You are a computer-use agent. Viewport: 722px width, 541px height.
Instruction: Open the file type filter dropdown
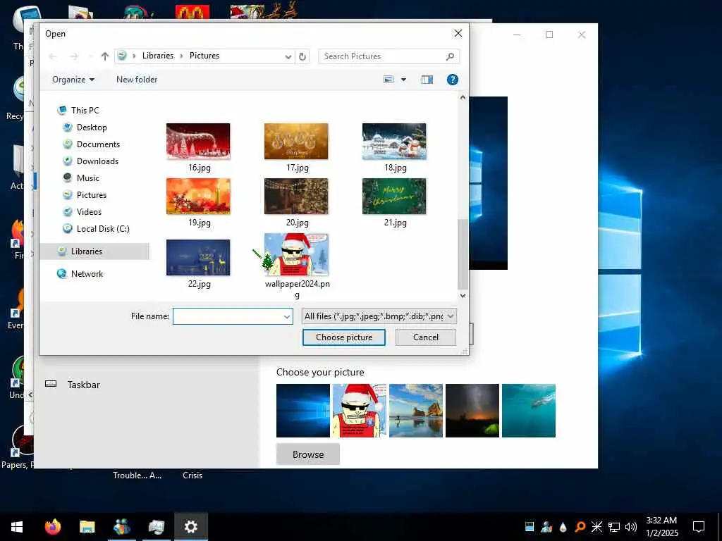(x=379, y=316)
